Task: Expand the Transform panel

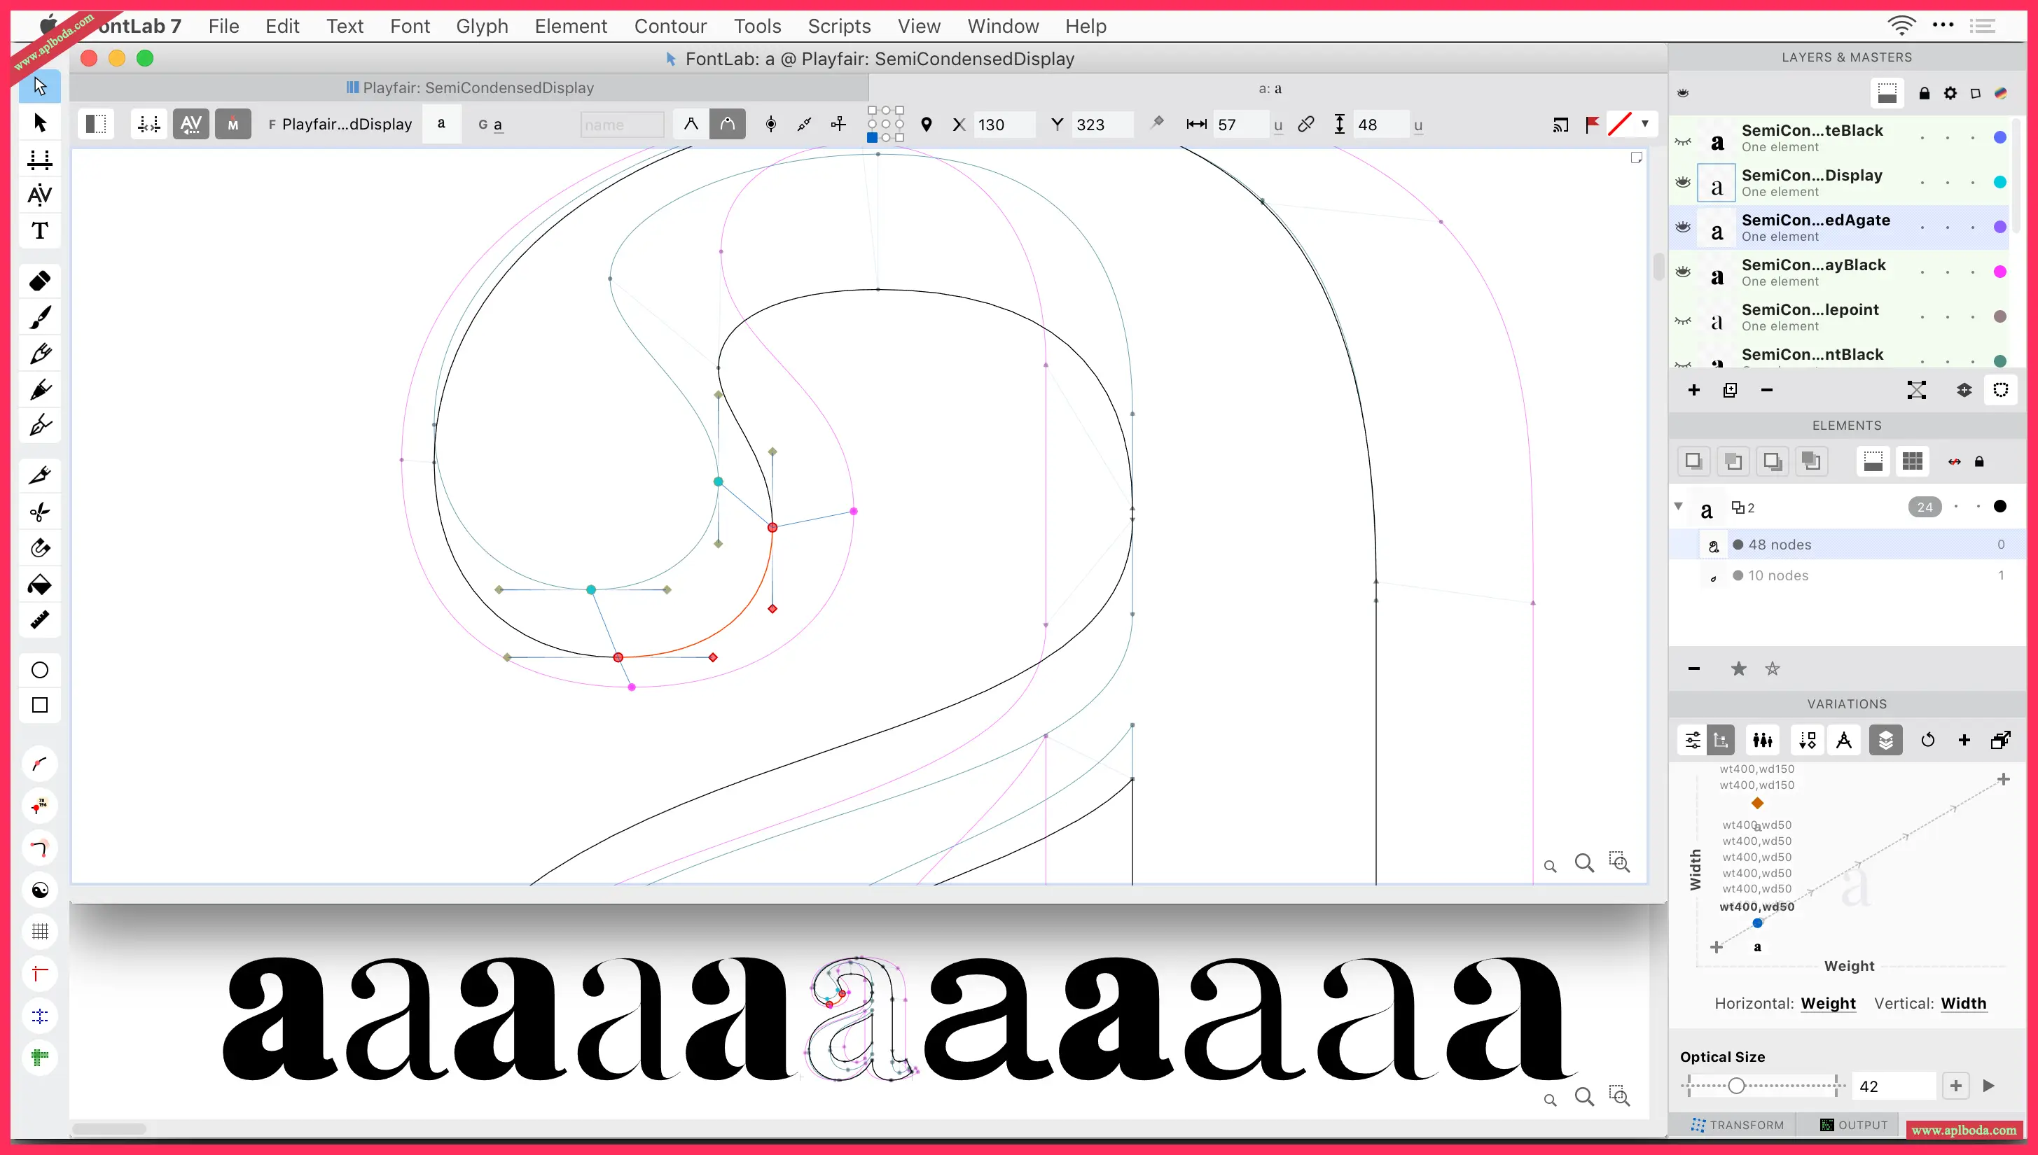Action: 1738,1125
